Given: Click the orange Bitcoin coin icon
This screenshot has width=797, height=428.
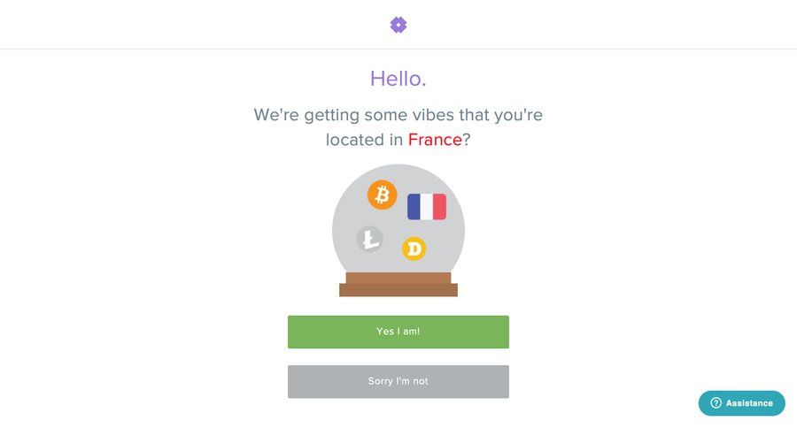Looking at the screenshot, I should click(x=383, y=195).
